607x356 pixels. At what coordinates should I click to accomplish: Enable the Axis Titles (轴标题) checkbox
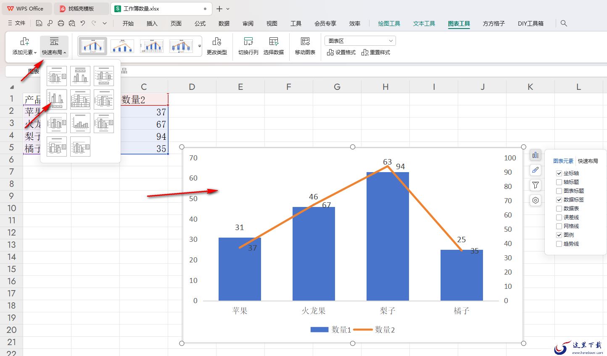click(x=559, y=182)
